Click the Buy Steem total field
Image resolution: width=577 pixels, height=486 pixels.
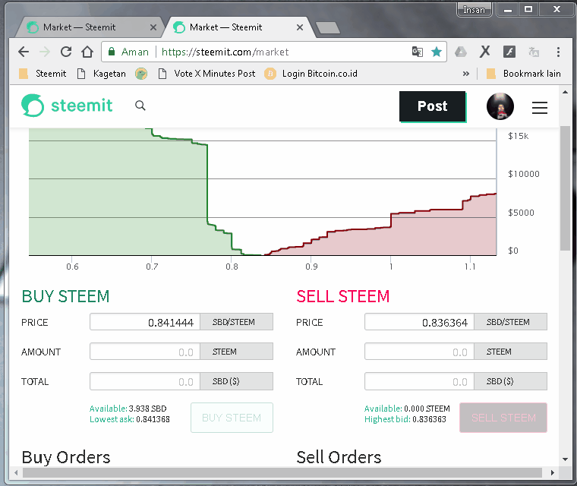(145, 381)
